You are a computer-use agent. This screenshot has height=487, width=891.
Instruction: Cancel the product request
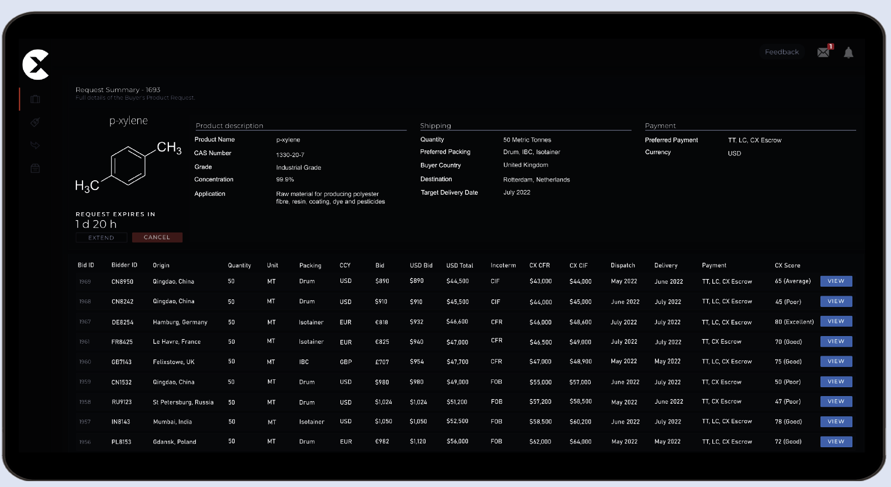pyautogui.click(x=157, y=237)
